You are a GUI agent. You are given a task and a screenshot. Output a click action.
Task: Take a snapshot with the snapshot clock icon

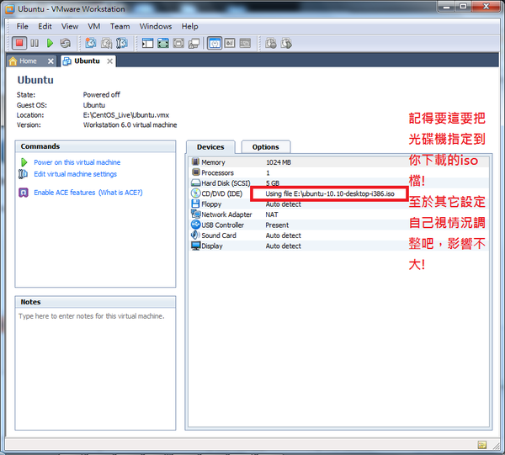click(x=91, y=43)
